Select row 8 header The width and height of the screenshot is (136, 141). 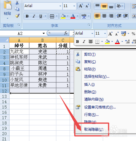4,69
